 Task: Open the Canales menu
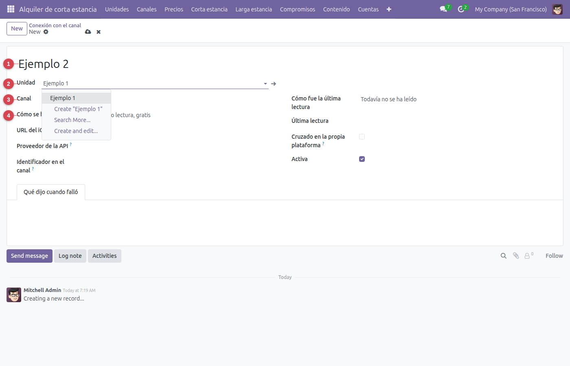point(147,9)
